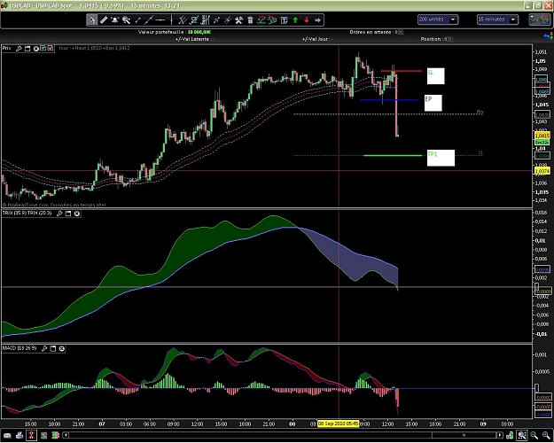Select the arrow cursor tool

click(x=91, y=20)
